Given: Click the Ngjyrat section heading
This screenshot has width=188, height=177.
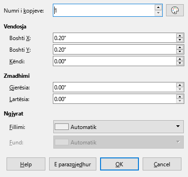Looking at the screenshot, I should point(14,114).
